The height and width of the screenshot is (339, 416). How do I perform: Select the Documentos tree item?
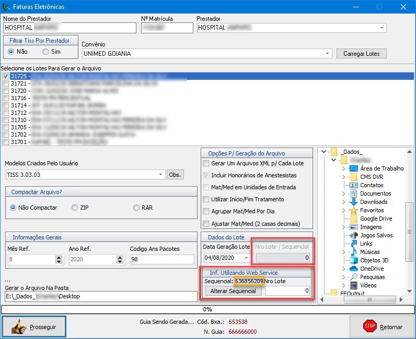click(375, 193)
